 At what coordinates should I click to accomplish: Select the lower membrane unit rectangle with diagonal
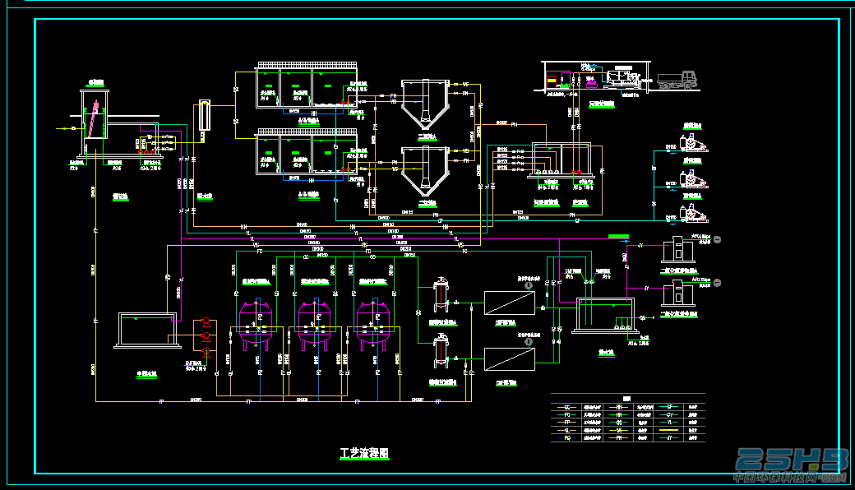pos(509,359)
